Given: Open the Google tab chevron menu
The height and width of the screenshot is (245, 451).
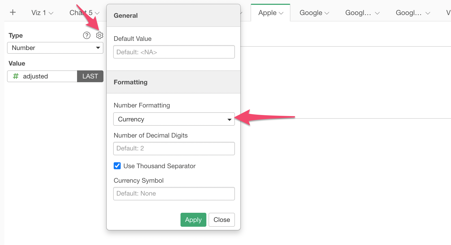Looking at the screenshot, I should point(327,13).
